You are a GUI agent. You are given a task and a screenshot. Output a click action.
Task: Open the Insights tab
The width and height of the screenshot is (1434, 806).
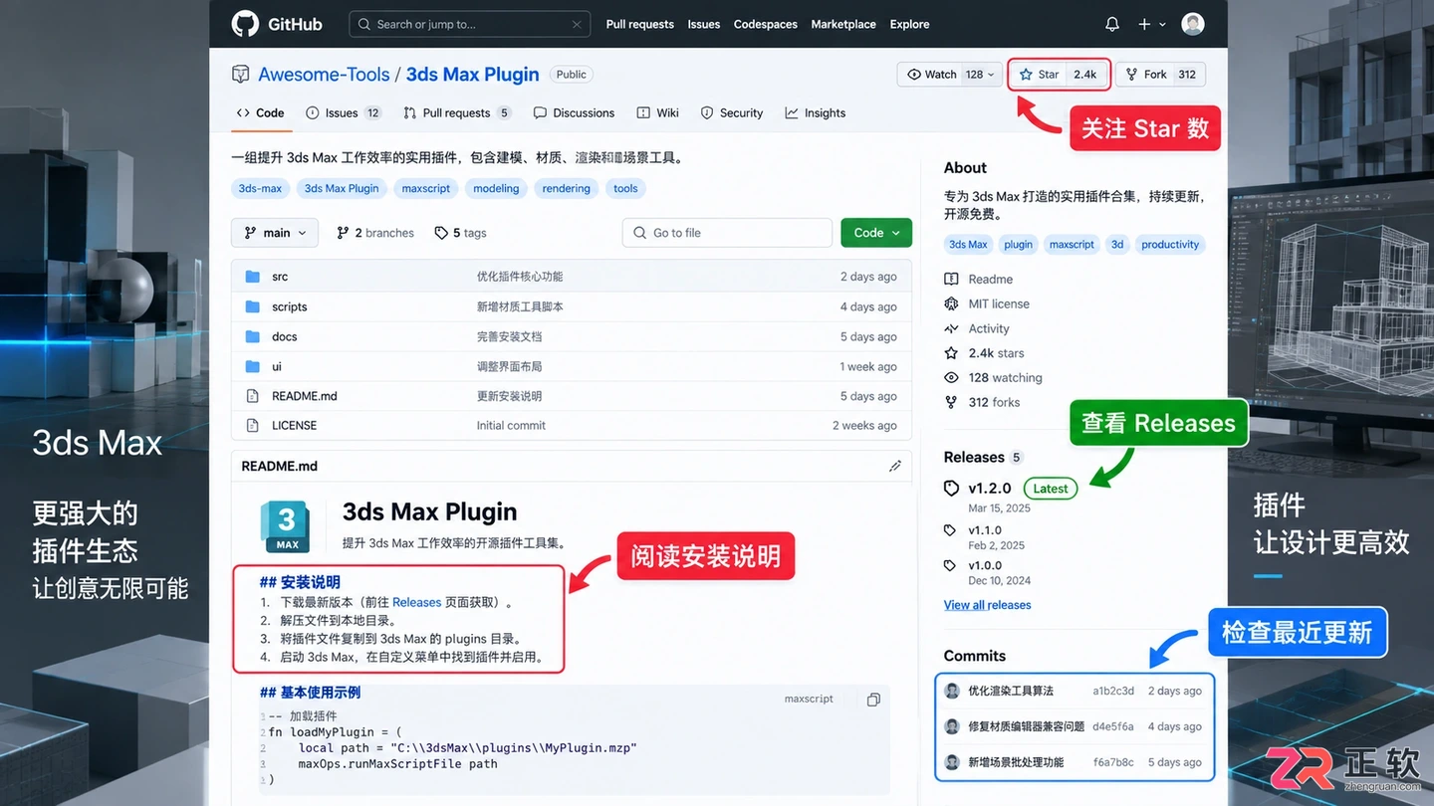816,113
